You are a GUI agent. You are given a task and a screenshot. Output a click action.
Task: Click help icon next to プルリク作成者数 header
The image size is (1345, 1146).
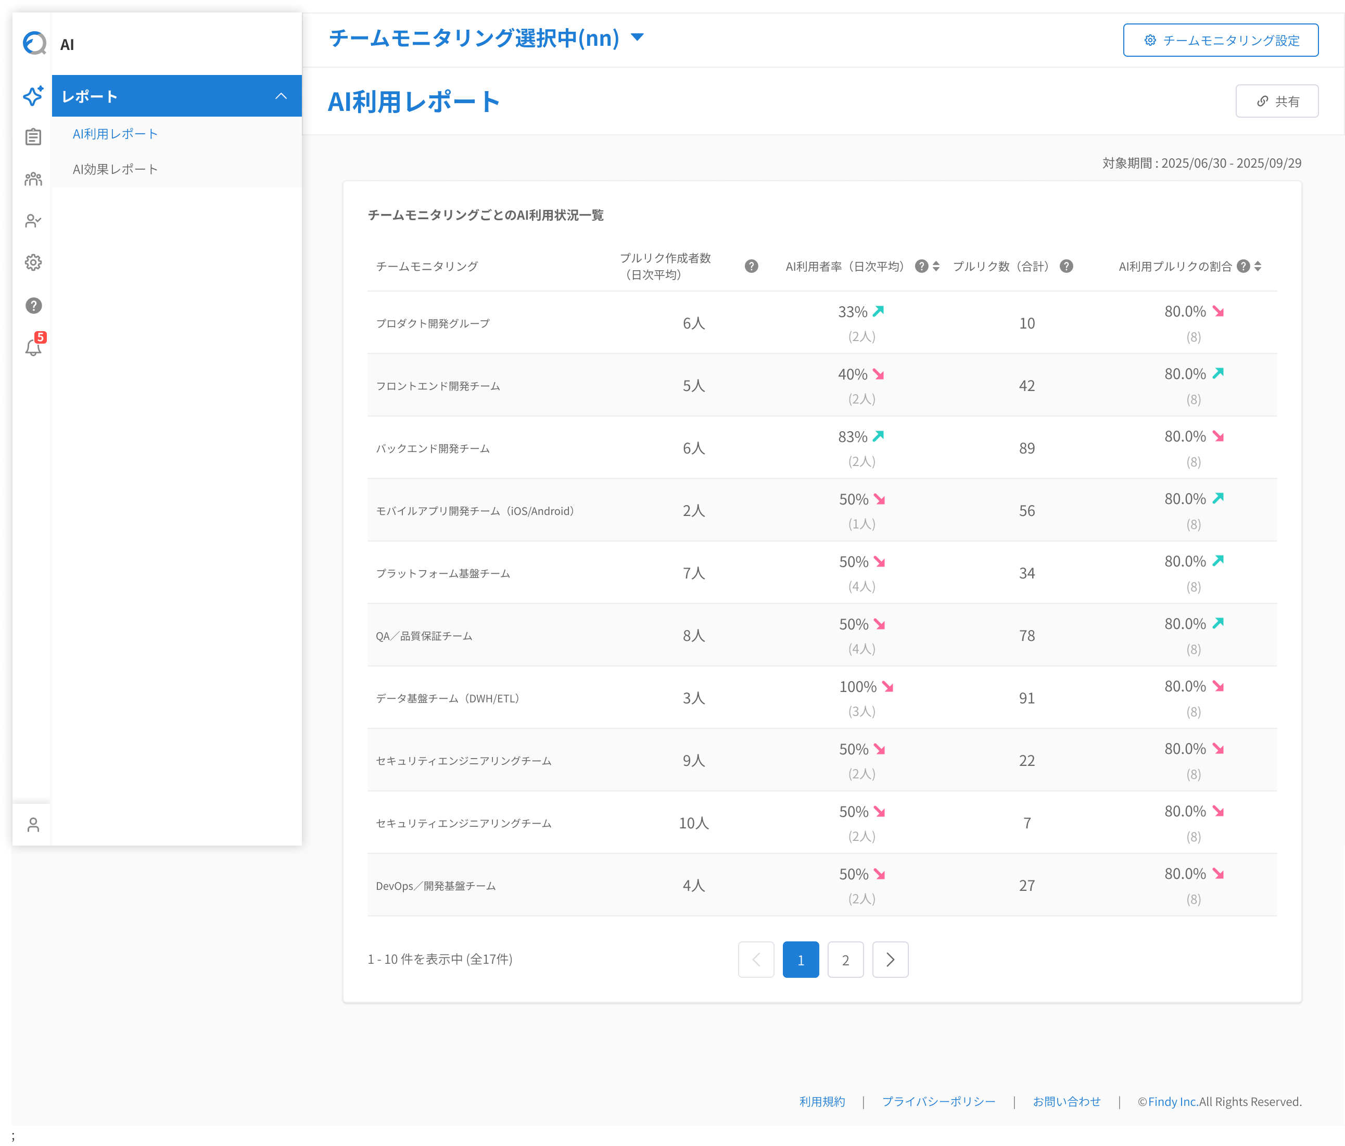click(751, 266)
